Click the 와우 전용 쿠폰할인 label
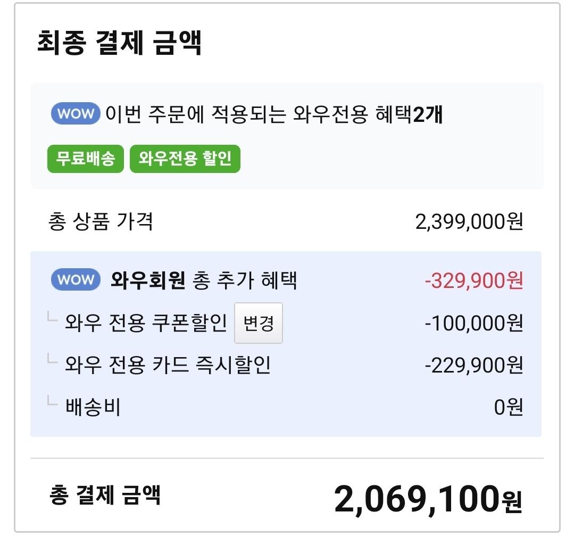 (x=146, y=323)
